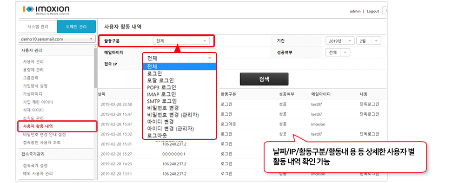Image resolution: width=465 pixels, height=183 pixels.
Task: Open 예외 사용자 관리 in the sidebar
Action: pyautogui.click(x=38, y=173)
